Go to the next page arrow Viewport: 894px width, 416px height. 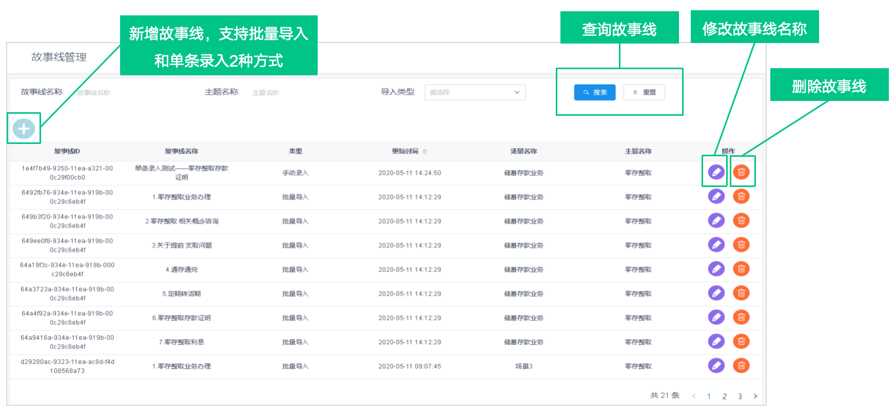coord(755,396)
